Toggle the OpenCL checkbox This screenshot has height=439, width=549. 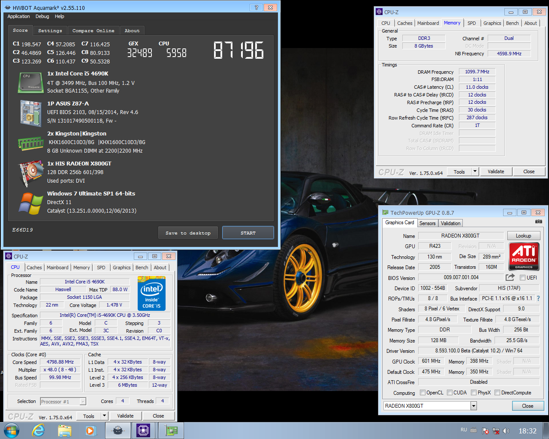click(x=423, y=392)
